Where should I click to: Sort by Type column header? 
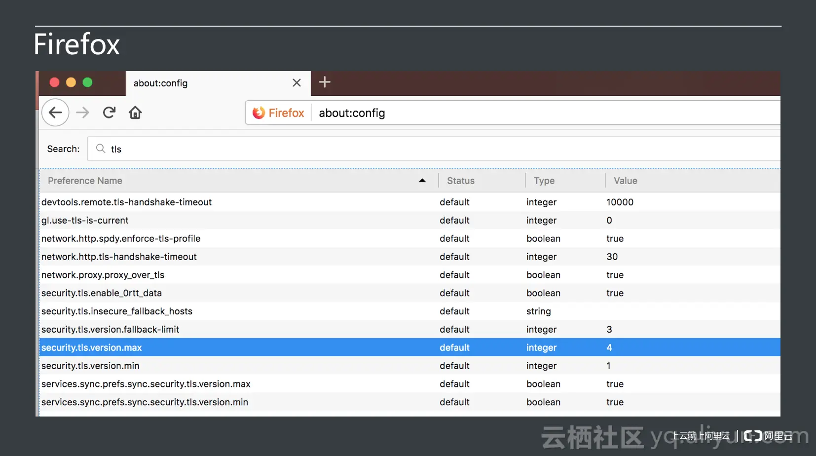(x=544, y=181)
